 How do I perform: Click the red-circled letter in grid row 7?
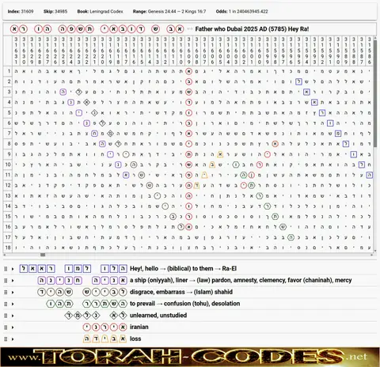(188, 134)
